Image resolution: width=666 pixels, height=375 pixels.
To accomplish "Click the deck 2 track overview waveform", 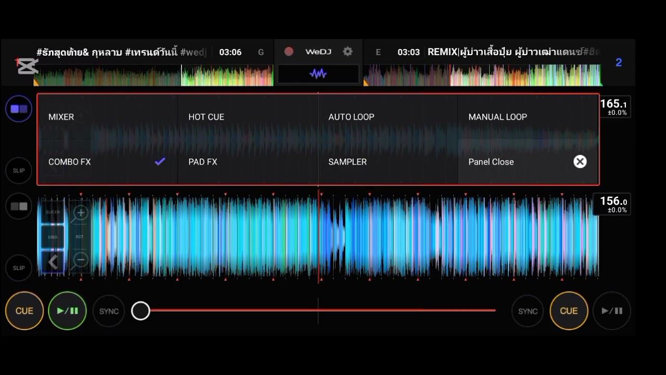I will (x=483, y=76).
